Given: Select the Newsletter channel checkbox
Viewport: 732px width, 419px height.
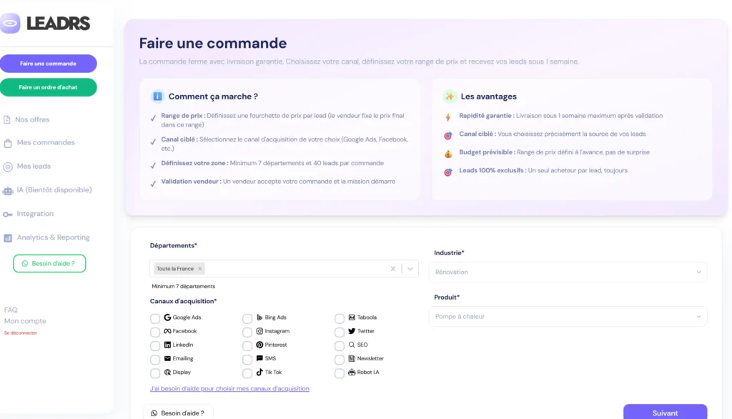Looking at the screenshot, I should coord(339,358).
